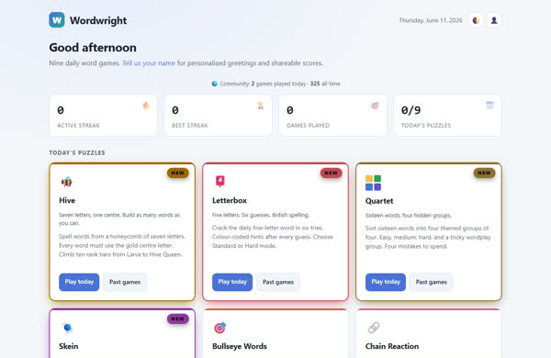Click the Skein yarn ball icon
Viewport: 551px width, 358px height.
tap(67, 328)
